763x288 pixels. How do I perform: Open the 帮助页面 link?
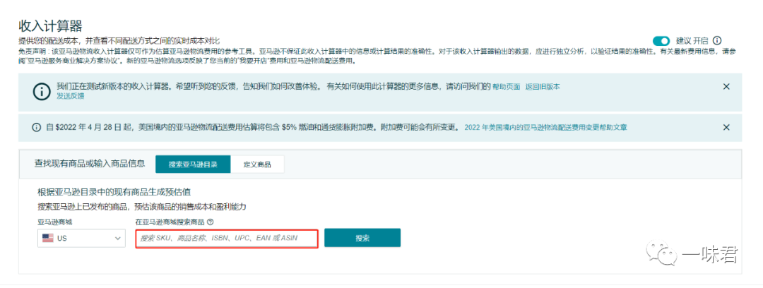tap(506, 87)
